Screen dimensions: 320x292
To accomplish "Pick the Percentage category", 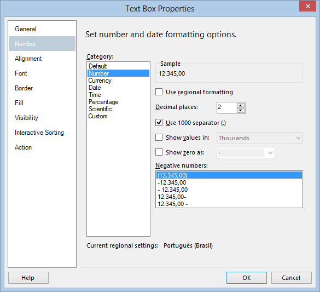I will pyautogui.click(x=118, y=102).
